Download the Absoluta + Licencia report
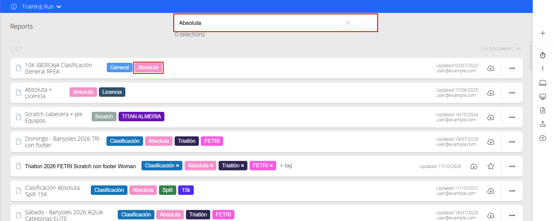This screenshot has height=221, width=553. (491, 93)
